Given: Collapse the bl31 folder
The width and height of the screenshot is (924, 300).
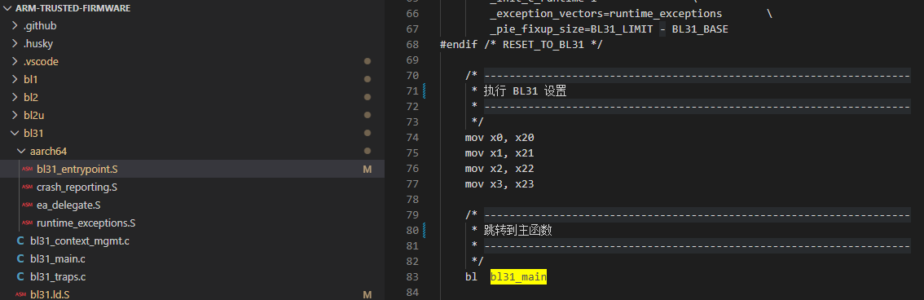Looking at the screenshot, I should (x=15, y=133).
